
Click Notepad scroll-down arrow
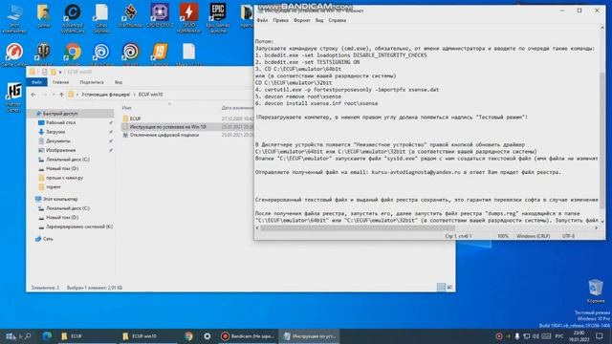point(602,221)
